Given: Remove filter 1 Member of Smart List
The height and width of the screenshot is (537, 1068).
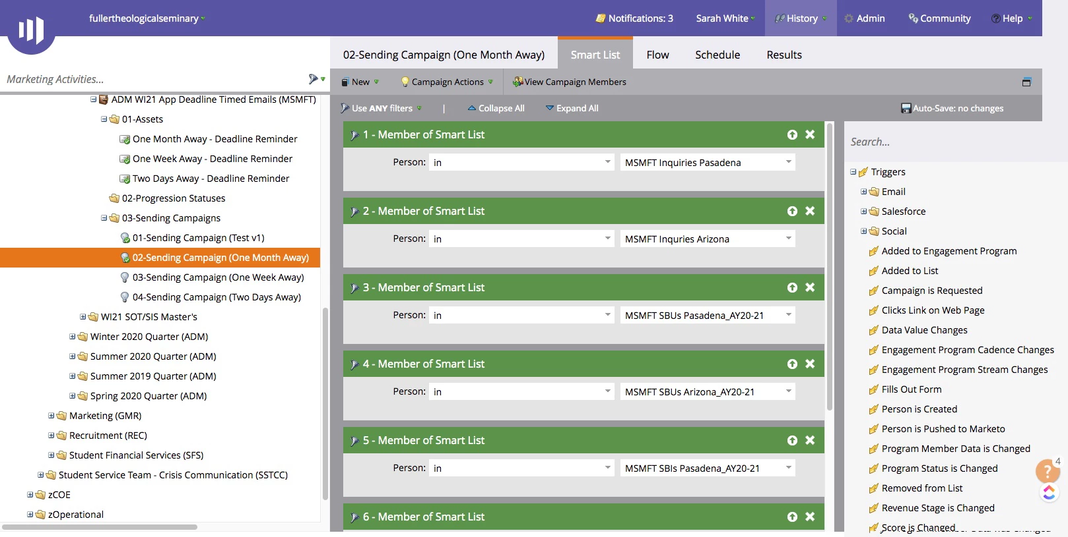Looking at the screenshot, I should point(810,134).
